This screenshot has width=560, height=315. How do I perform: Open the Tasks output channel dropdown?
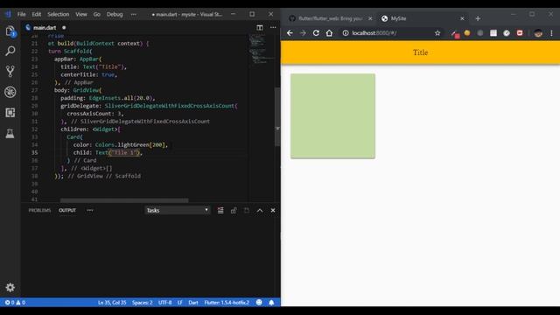177,210
